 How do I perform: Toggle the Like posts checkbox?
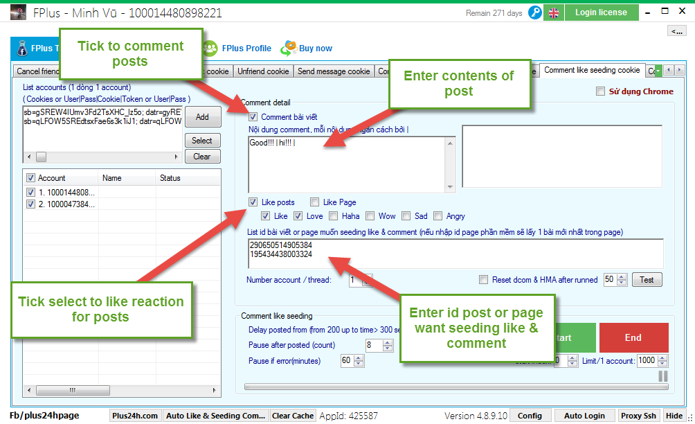[253, 202]
